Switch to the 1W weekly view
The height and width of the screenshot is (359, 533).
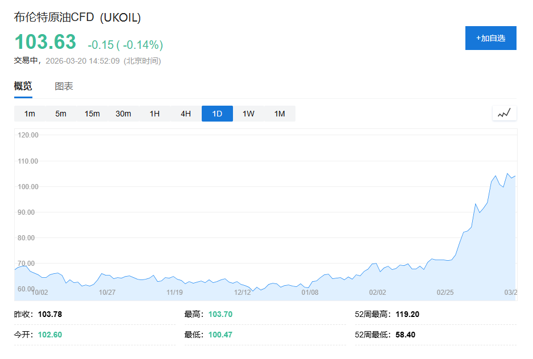[248, 114]
